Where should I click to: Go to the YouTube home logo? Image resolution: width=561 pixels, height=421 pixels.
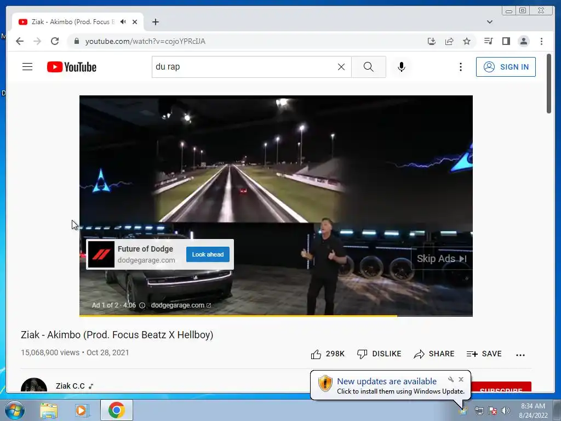pyautogui.click(x=72, y=67)
